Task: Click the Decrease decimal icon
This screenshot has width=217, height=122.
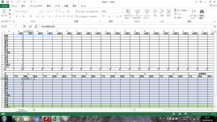Action: 121,17
